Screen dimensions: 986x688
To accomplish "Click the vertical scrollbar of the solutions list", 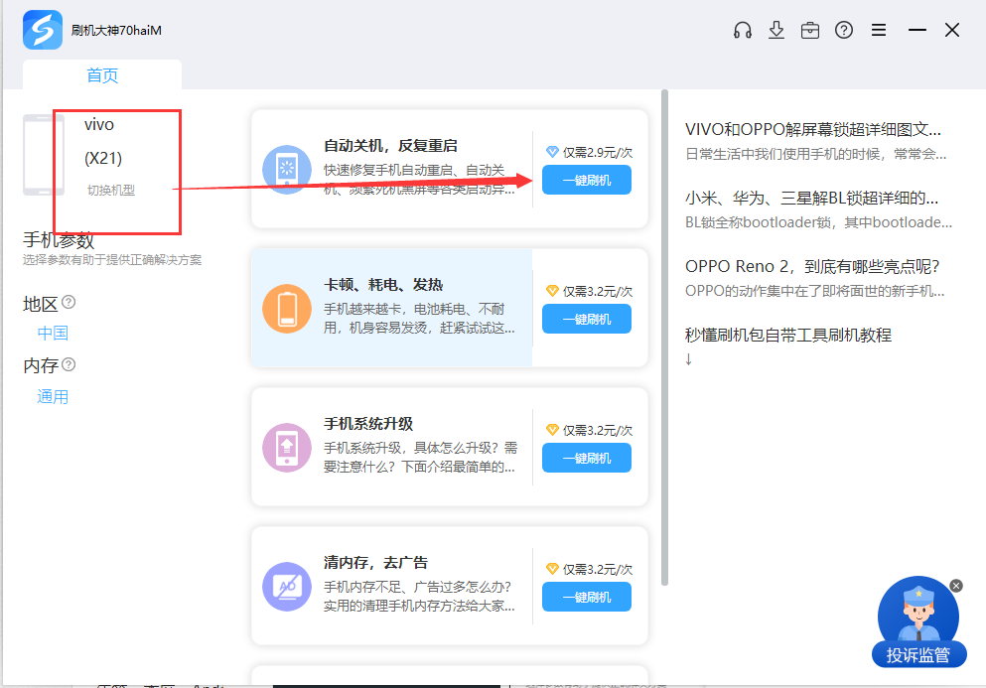I will point(664,338).
